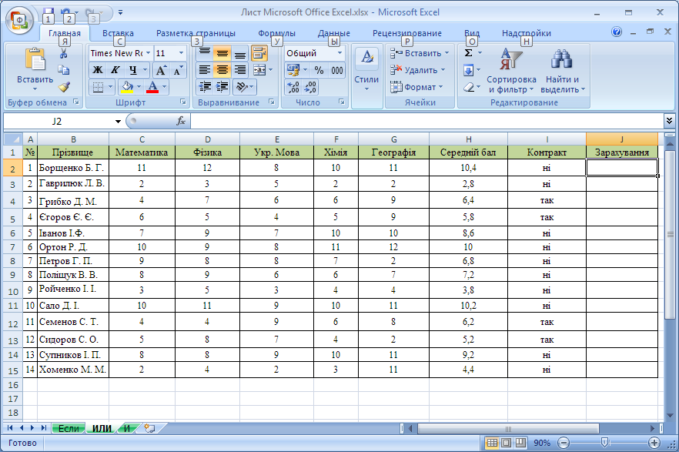Decrease font size with small A
This screenshot has height=452, width=679.
[178, 70]
